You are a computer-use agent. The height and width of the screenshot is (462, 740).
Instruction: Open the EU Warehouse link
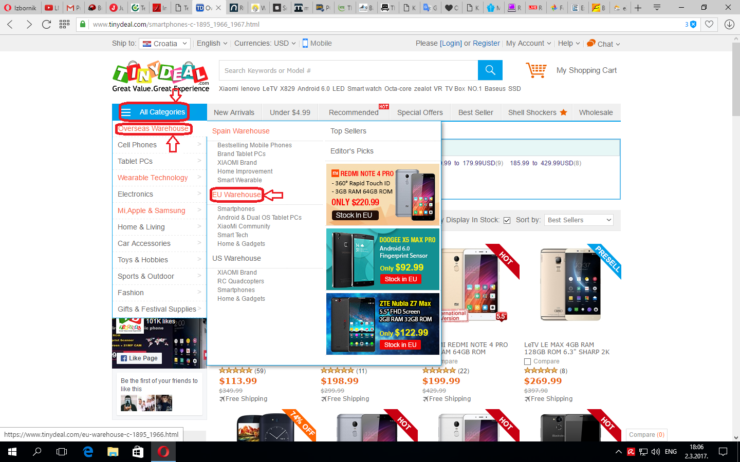click(236, 195)
